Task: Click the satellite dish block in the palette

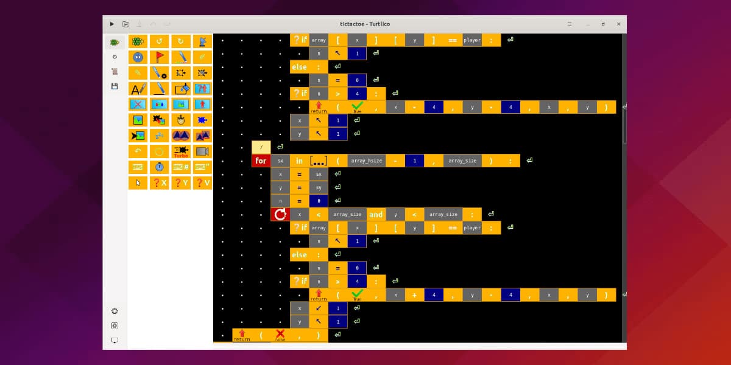Action: [202, 41]
